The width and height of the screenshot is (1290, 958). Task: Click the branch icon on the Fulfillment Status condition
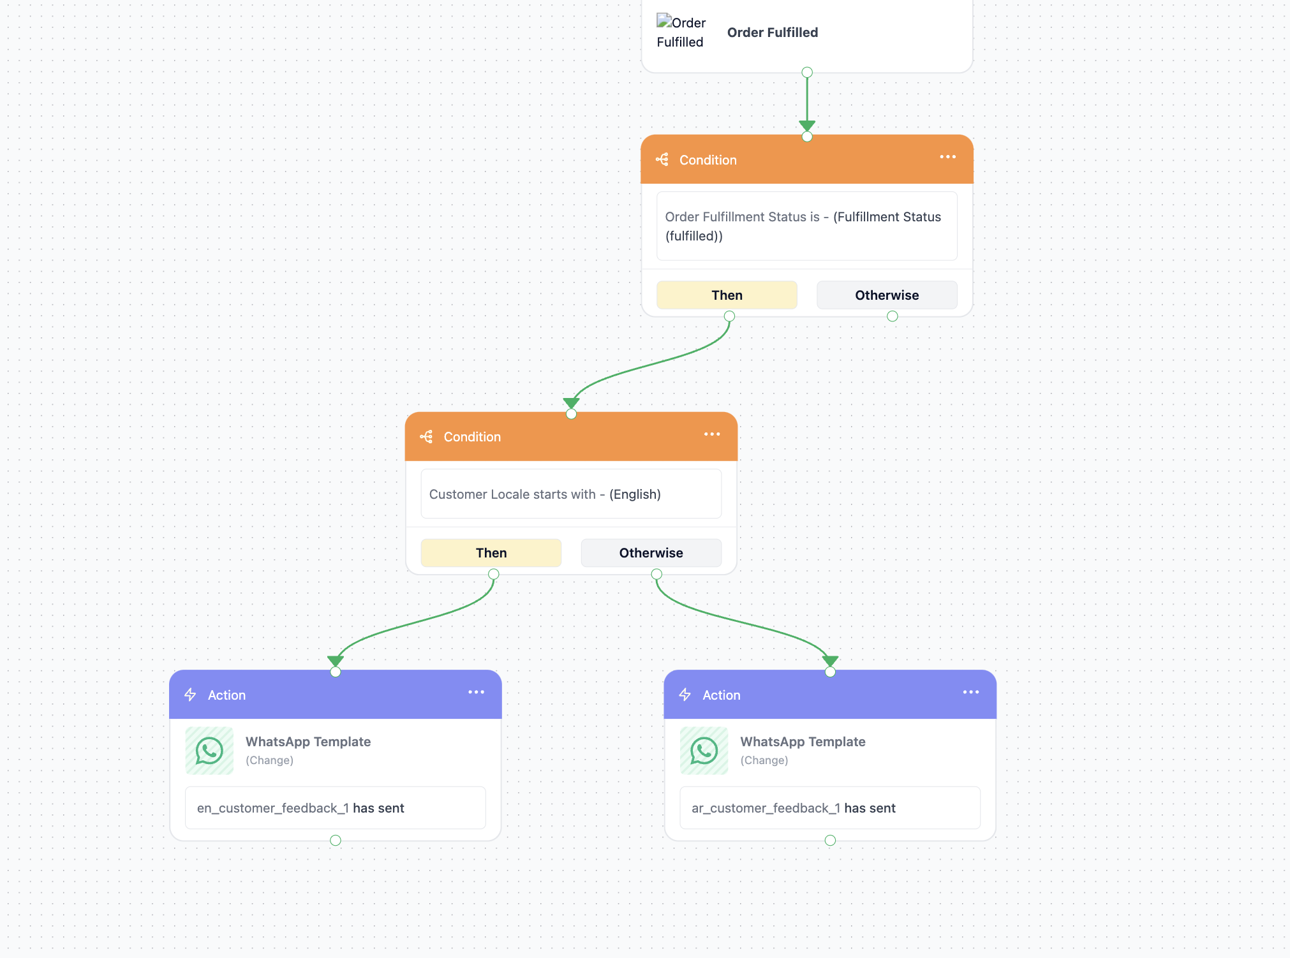click(x=662, y=159)
